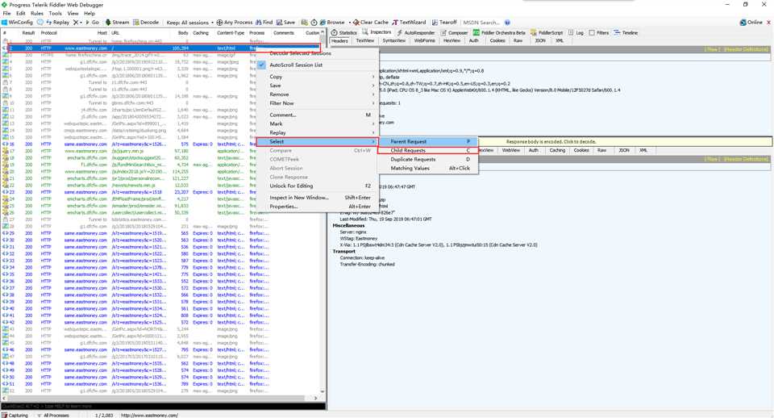Image resolution: width=774 pixels, height=418 pixels.
Task: Open WinConfig from the toolbar
Action: coord(17,23)
